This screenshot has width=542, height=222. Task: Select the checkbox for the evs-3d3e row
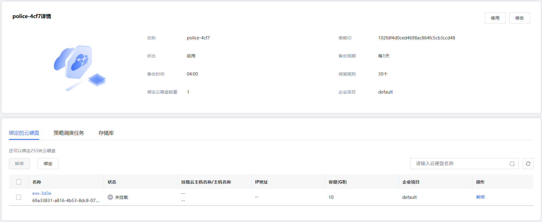click(19, 197)
